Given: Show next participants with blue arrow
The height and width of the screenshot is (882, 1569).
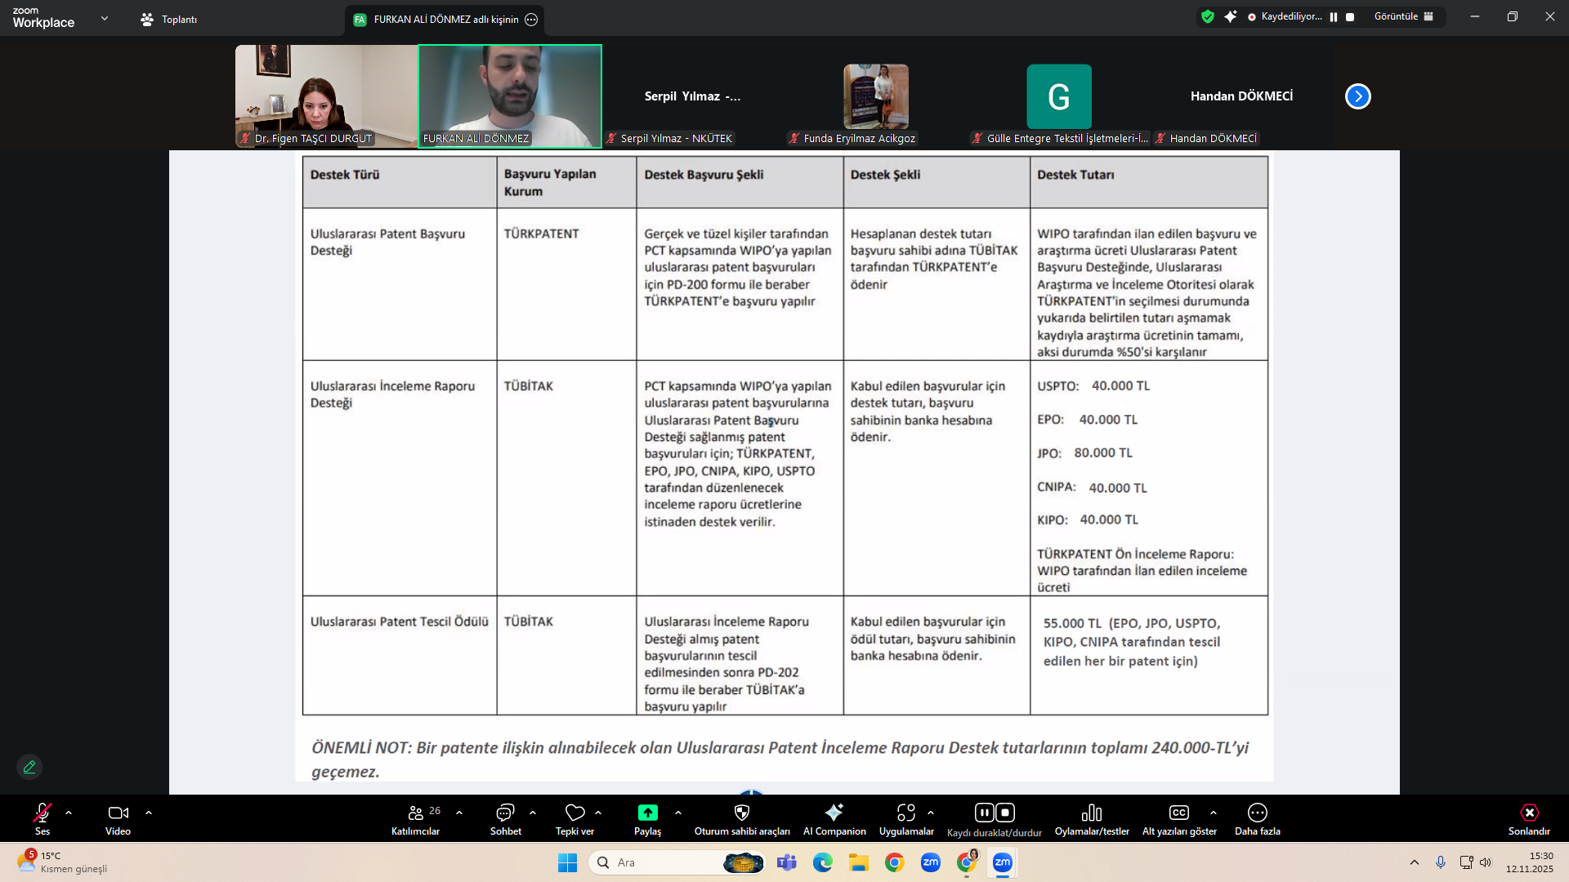Looking at the screenshot, I should tap(1357, 96).
